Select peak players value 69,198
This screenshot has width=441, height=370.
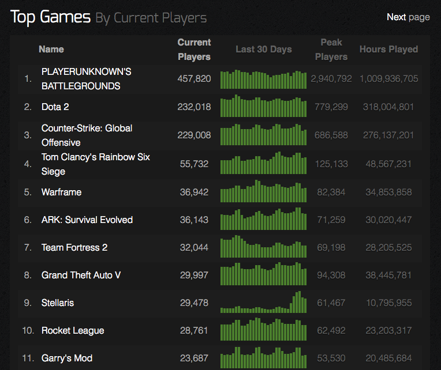(x=331, y=248)
